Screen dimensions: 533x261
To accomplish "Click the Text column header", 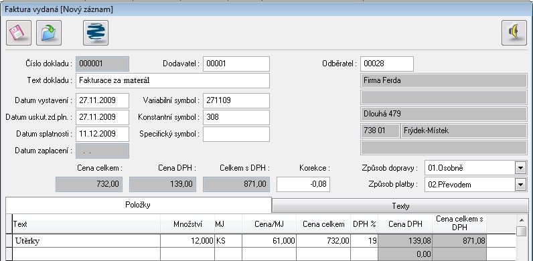I will click(86, 224).
